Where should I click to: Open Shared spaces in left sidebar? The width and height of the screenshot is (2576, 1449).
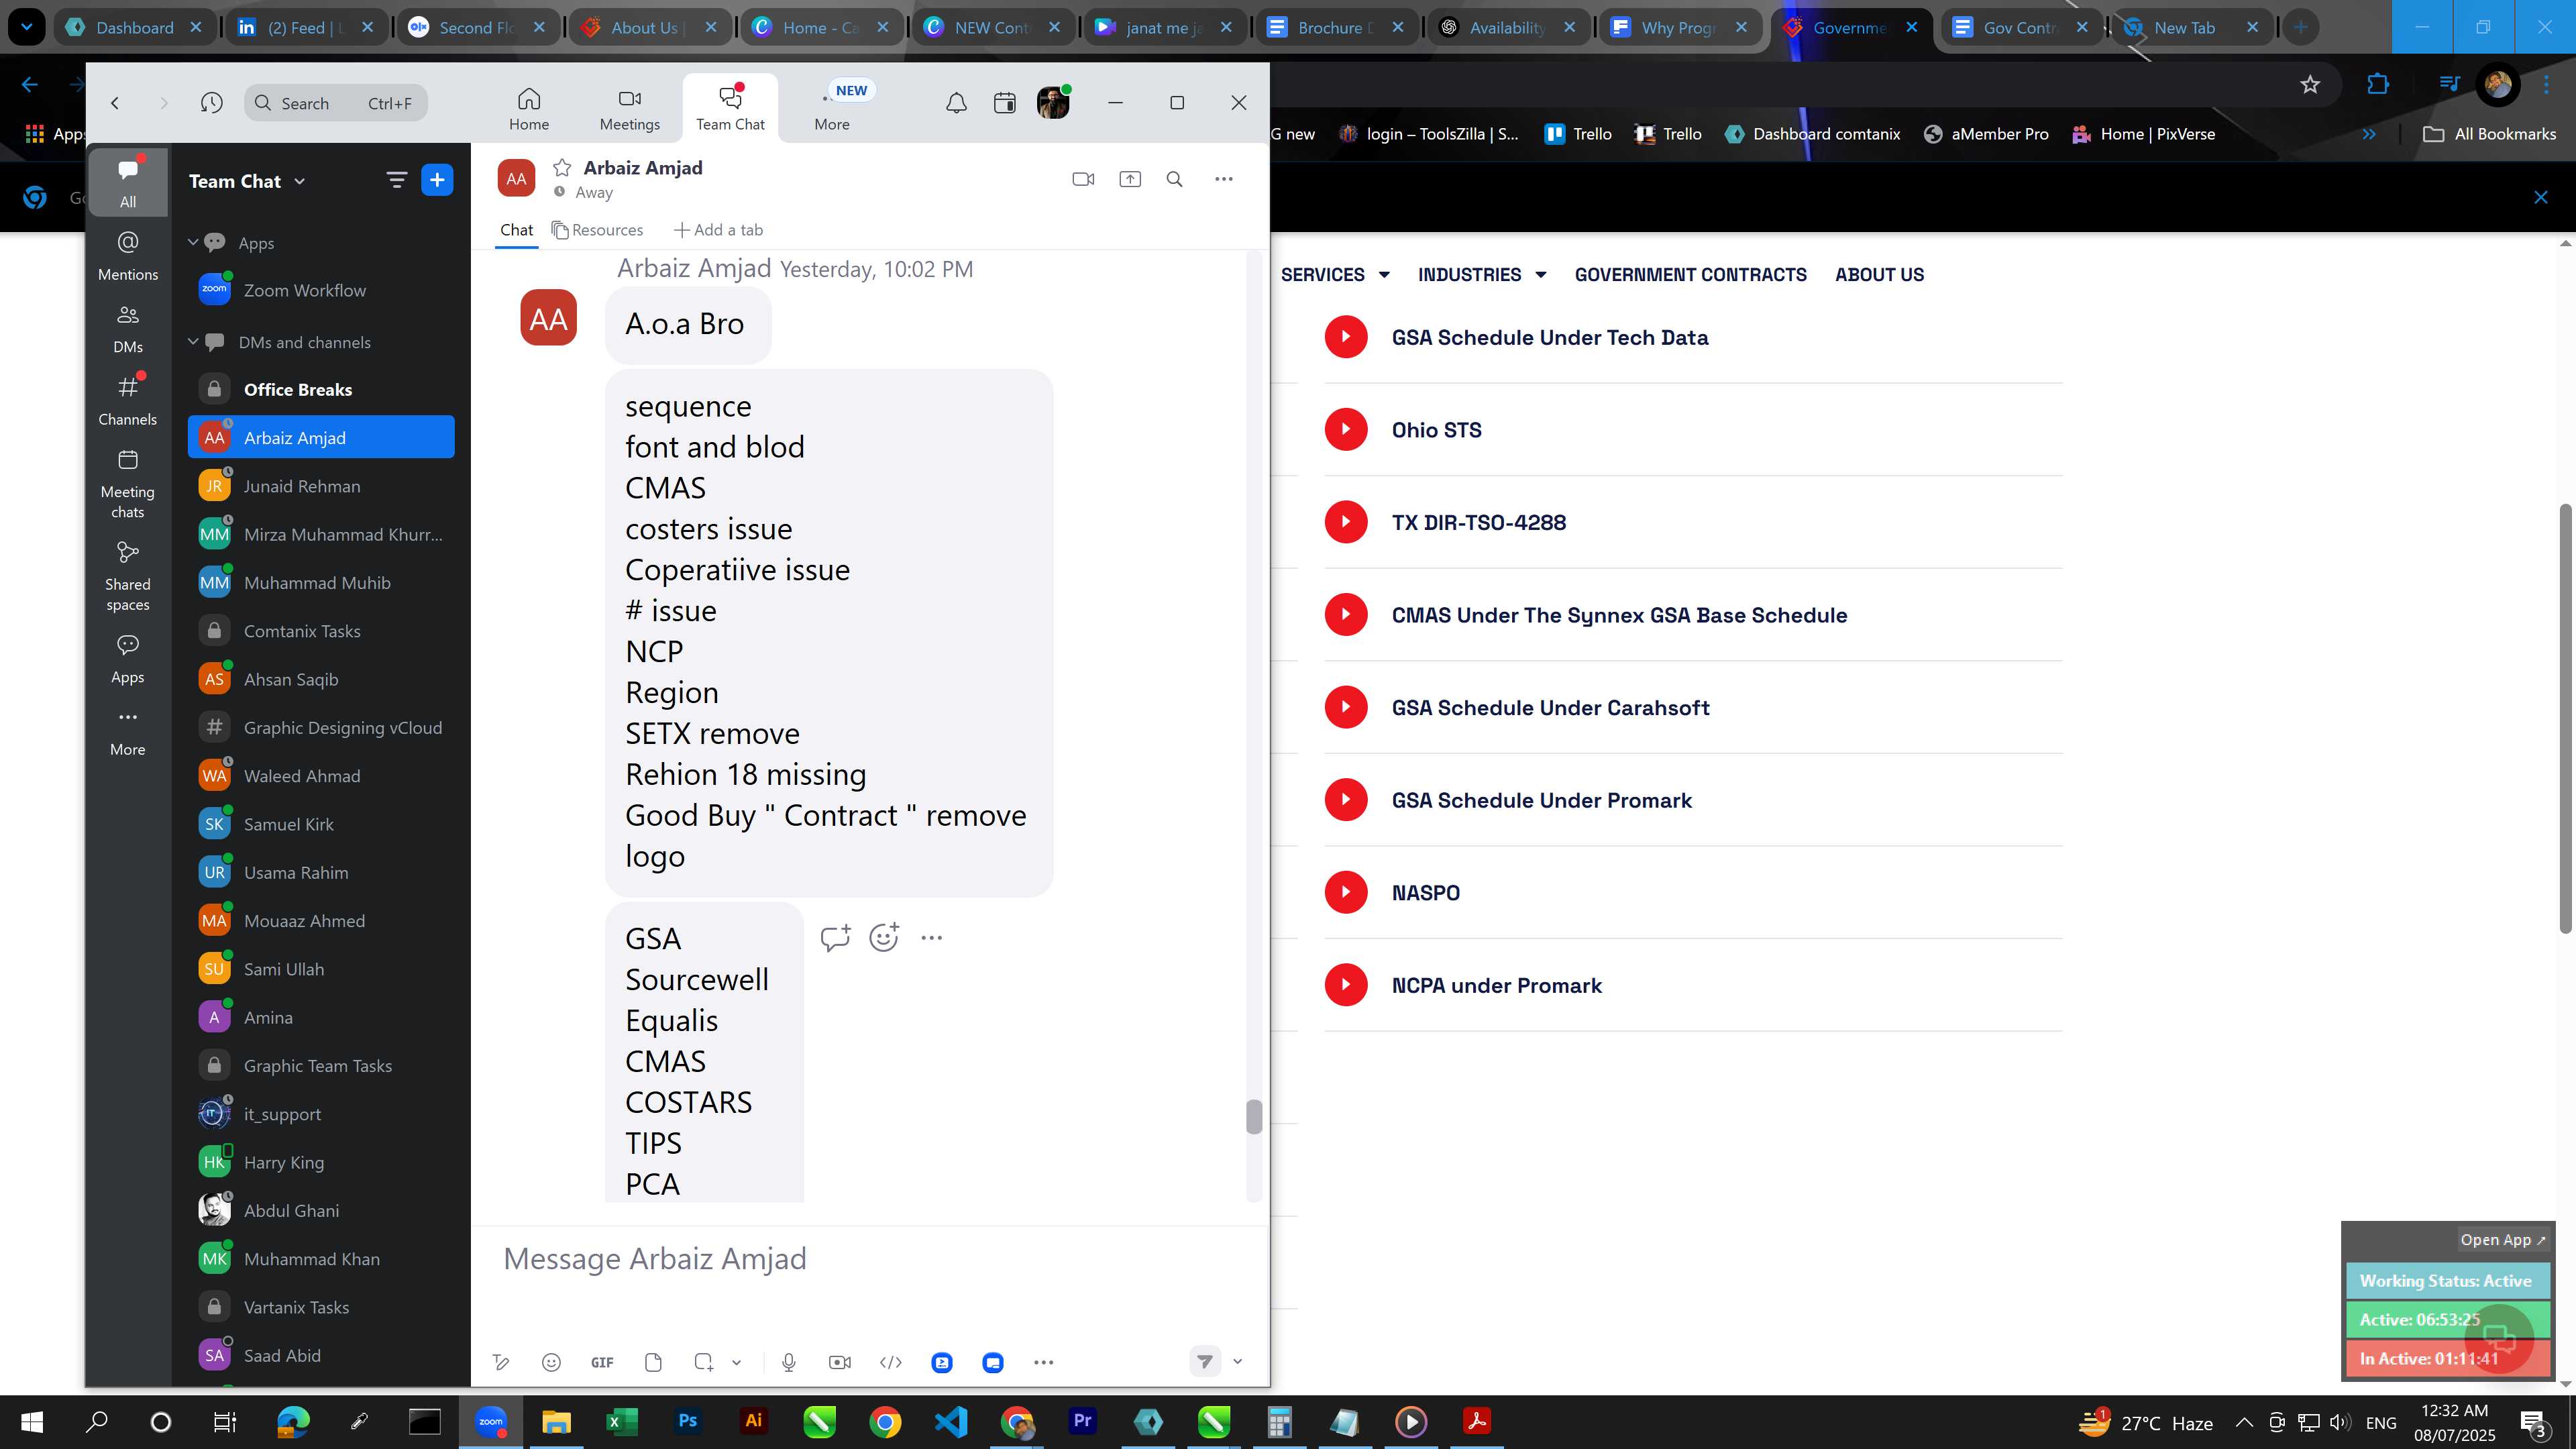pos(128,577)
